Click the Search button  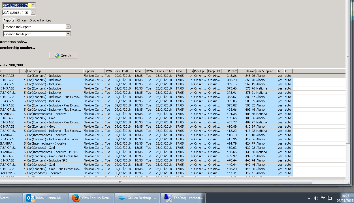63,55
